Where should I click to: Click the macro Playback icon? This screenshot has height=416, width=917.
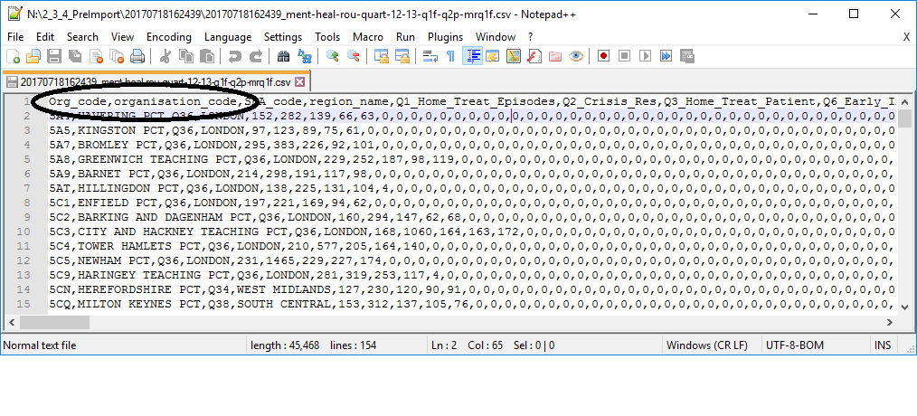(x=645, y=56)
